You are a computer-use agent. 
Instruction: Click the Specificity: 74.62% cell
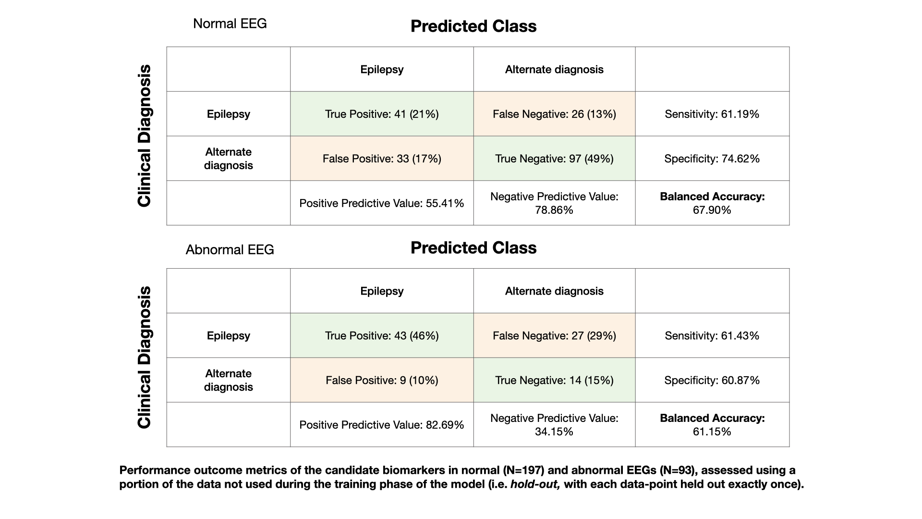coord(712,159)
